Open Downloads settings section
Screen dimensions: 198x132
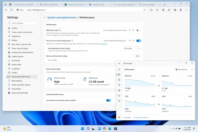(x=22, y=60)
